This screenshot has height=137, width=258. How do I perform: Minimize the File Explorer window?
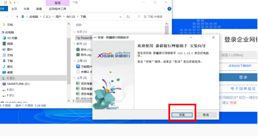coord(144,3)
